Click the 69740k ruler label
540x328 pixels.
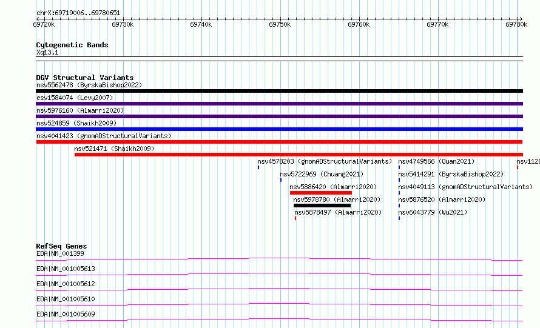click(201, 24)
